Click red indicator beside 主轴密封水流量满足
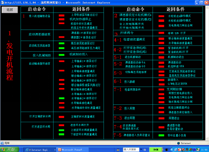 [62, 117]
